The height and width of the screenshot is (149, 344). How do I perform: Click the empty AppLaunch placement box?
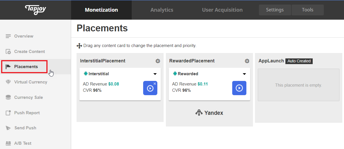pos(298,85)
